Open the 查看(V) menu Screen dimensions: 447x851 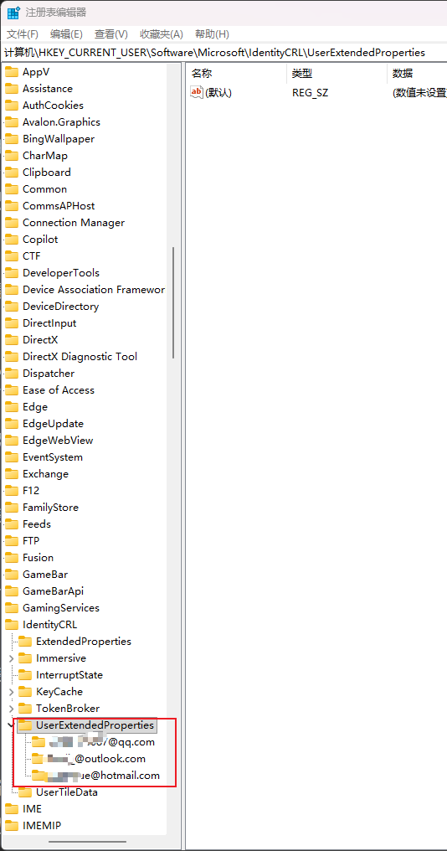coord(111,34)
